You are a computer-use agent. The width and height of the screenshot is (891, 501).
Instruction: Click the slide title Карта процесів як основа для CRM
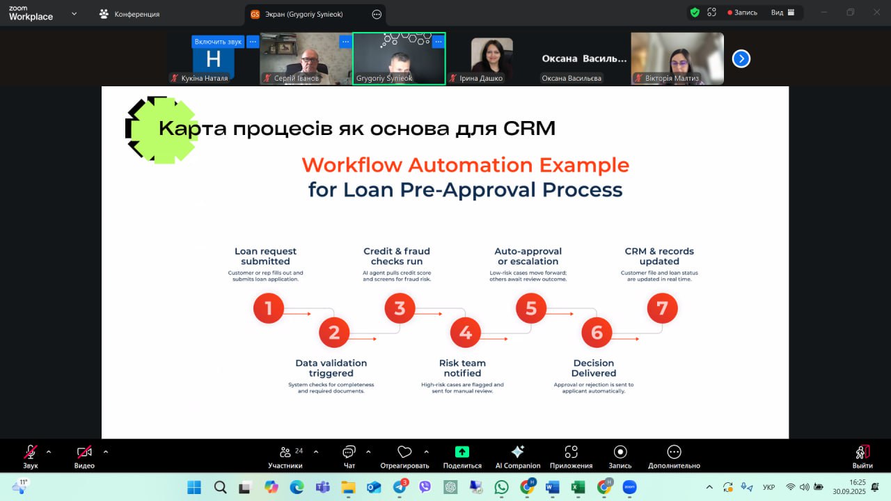[357, 129]
